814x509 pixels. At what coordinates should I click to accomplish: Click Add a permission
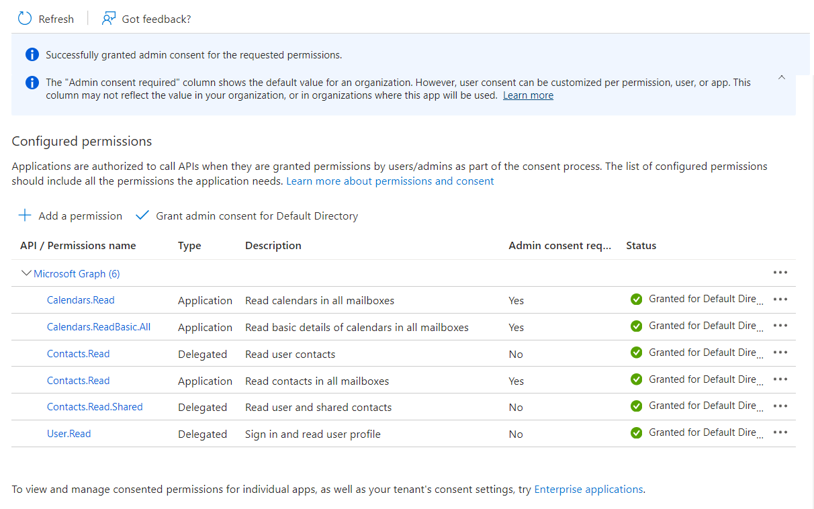(x=81, y=216)
